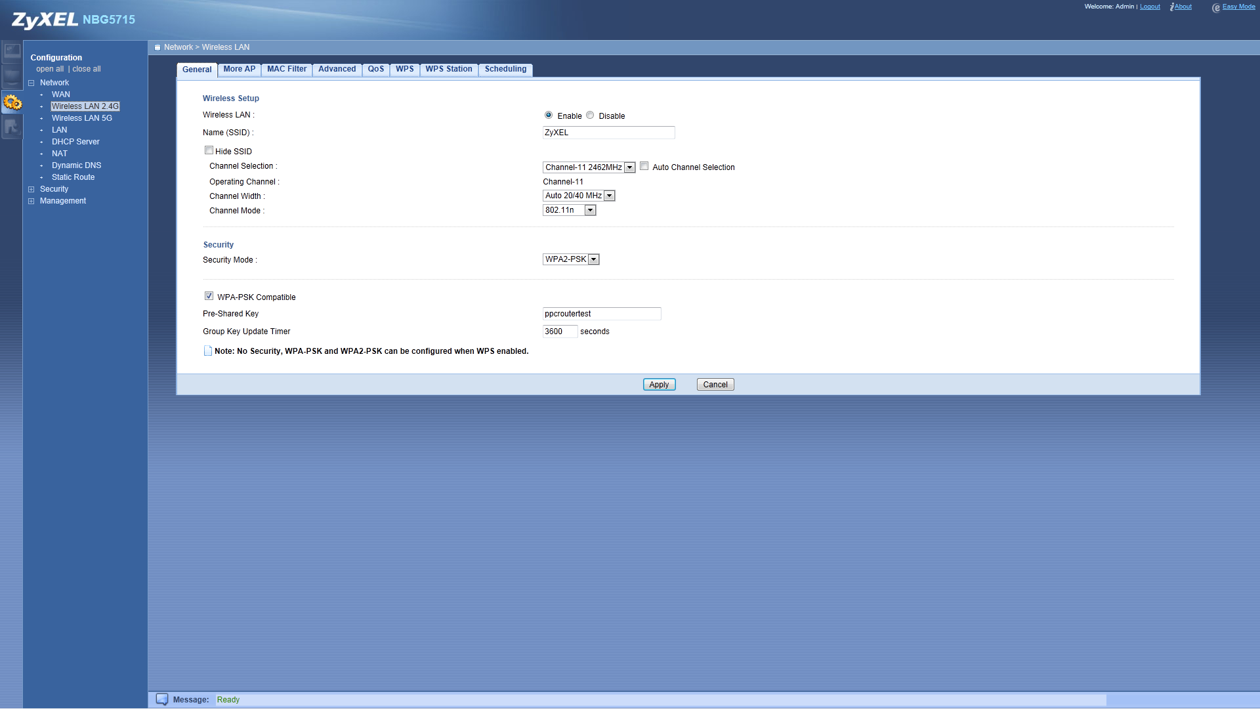Open the Channel Width dropdown
Image resolution: width=1260 pixels, height=709 pixels.
(x=579, y=196)
